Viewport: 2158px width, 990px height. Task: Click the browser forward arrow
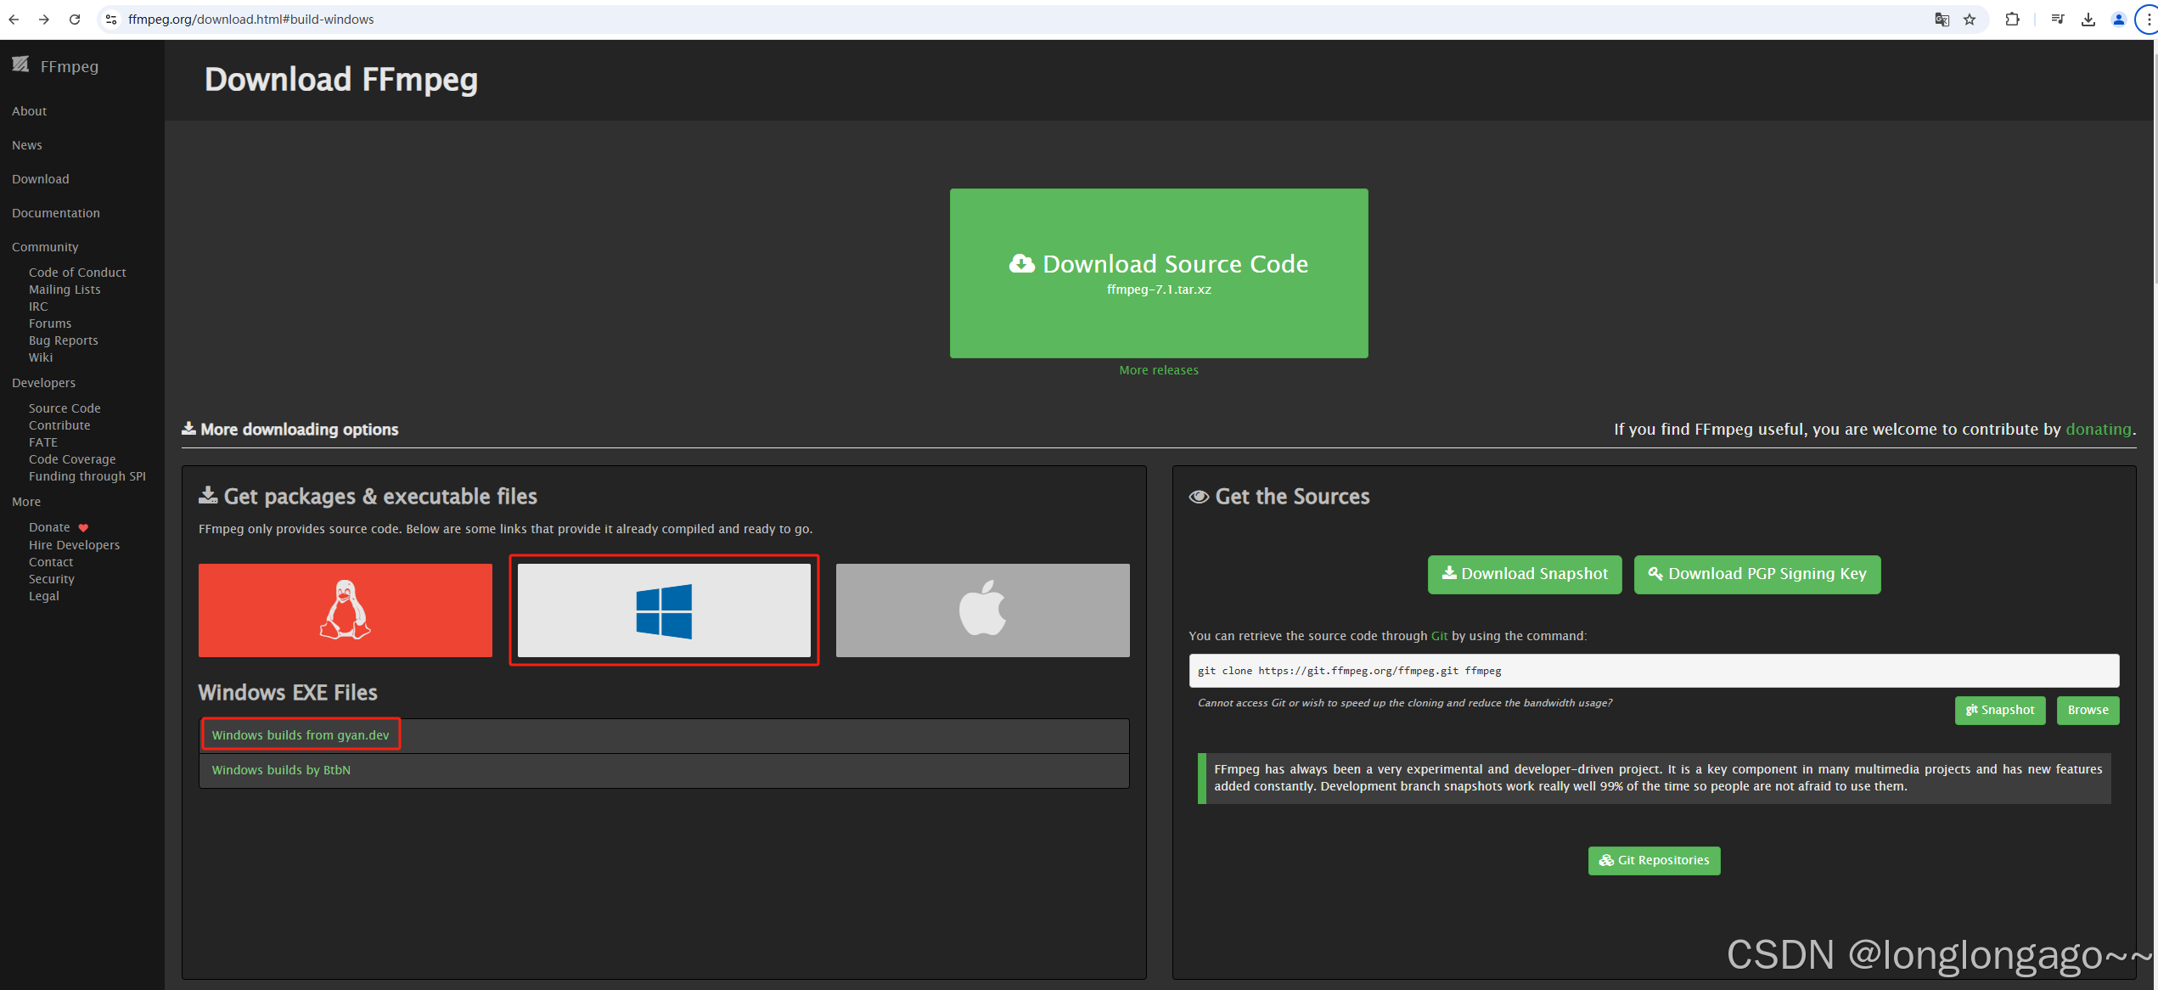[x=44, y=19]
